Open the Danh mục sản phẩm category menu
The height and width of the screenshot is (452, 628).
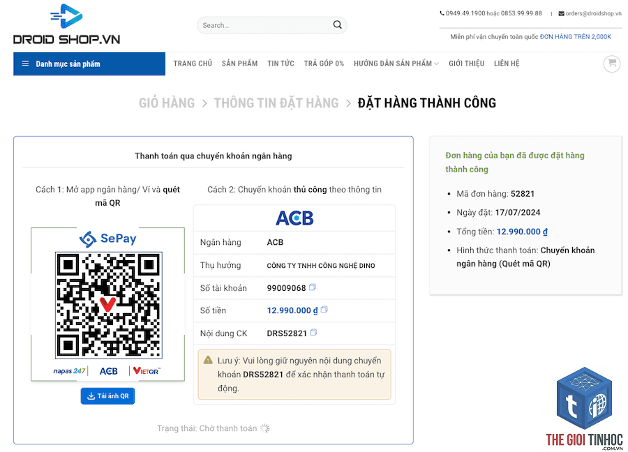pos(89,63)
